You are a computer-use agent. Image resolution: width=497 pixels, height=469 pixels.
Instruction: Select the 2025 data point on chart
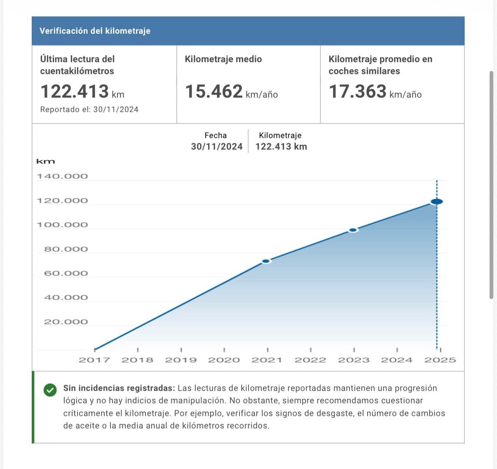(436, 202)
